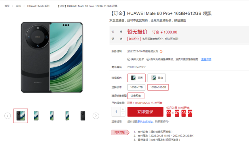The width and height of the screenshot is (249, 148).
Task: Select 订金预售 sales type
Action: point(136,96)
